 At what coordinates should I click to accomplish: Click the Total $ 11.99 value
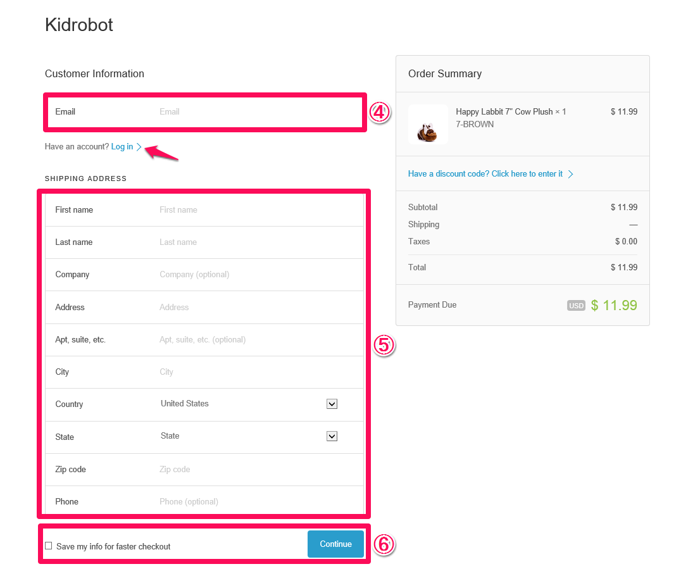click(x=623, y=268)
